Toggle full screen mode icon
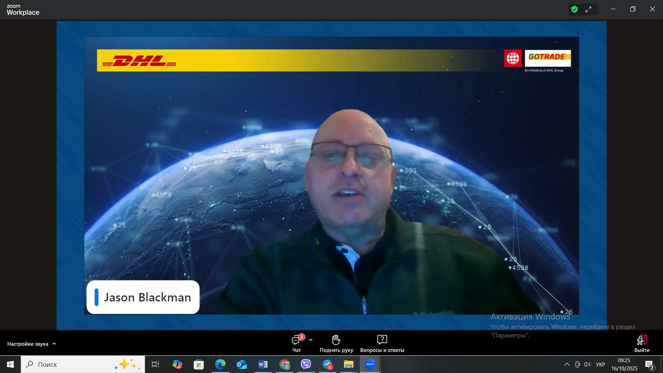The width and height of the screenshot is (663, 373). [x=589, y=10]
